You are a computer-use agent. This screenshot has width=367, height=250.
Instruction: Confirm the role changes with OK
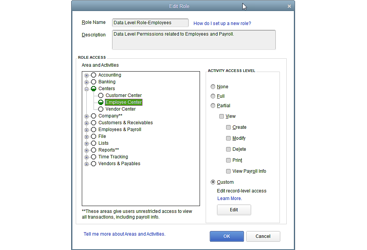(226, 236)
